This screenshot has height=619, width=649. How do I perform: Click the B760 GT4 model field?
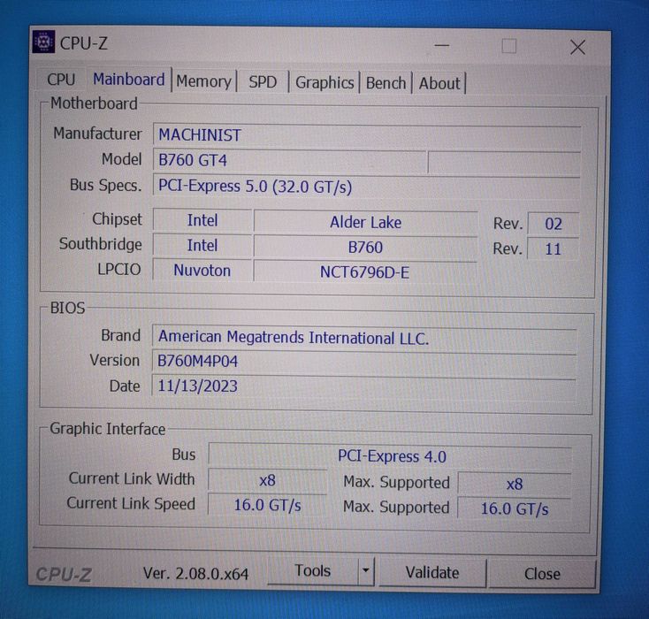point(290,161)
